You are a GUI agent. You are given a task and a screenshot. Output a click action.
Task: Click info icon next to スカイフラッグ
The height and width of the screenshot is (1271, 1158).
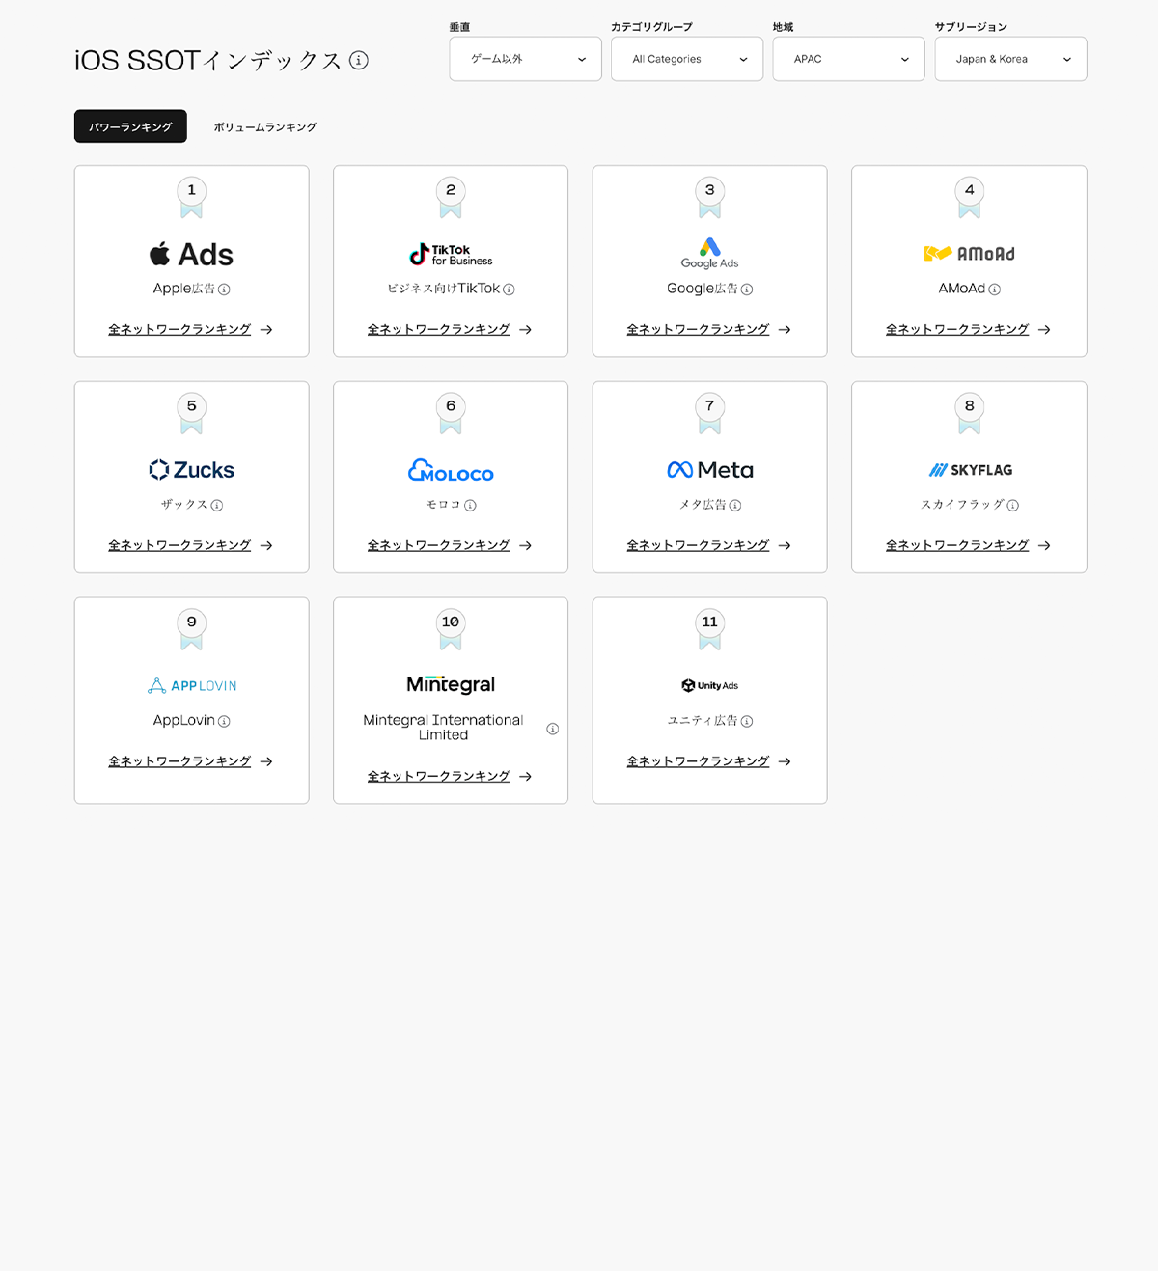pyautogui.click(x=1012, y=506)
